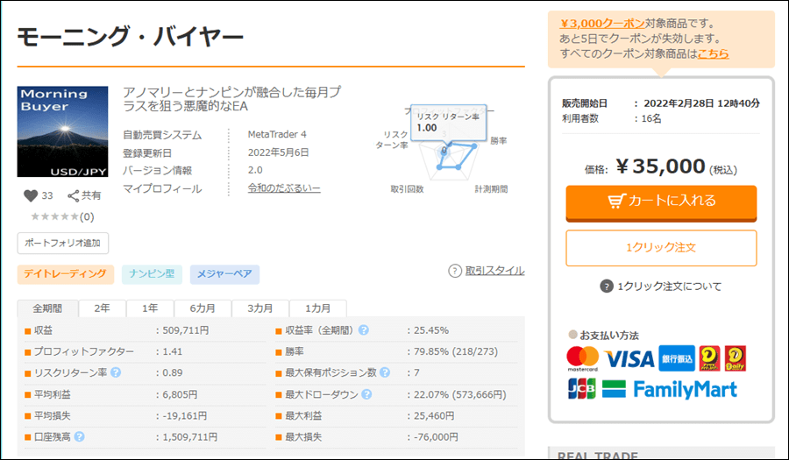Switch to the 6カ月 tab
Viewport: 789px width, 460px height.
point(203,308)
